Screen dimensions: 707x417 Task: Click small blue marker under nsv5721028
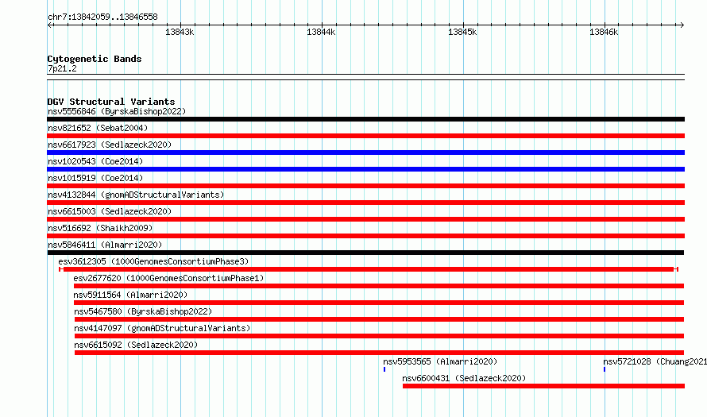pos(605,369)
